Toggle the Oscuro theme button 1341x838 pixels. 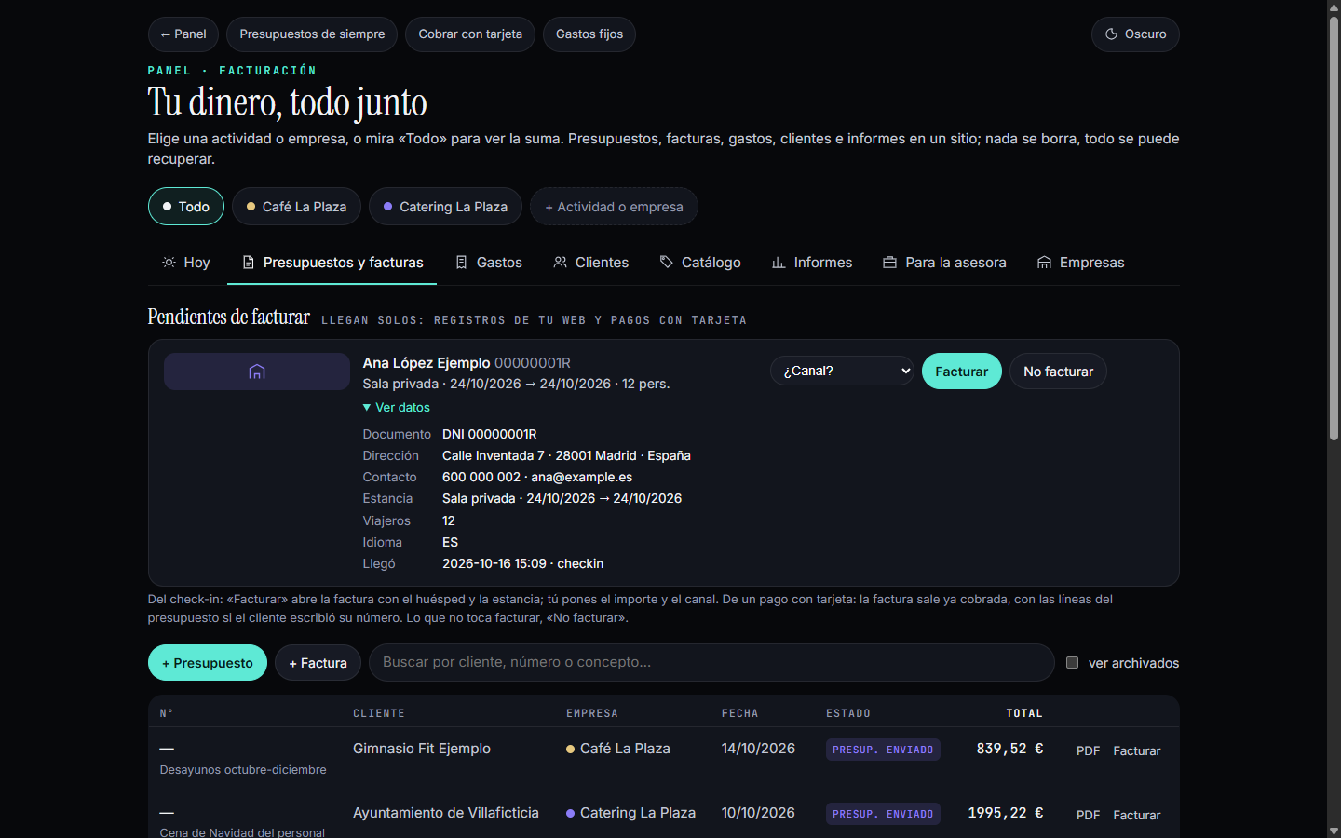[1135, 34]
